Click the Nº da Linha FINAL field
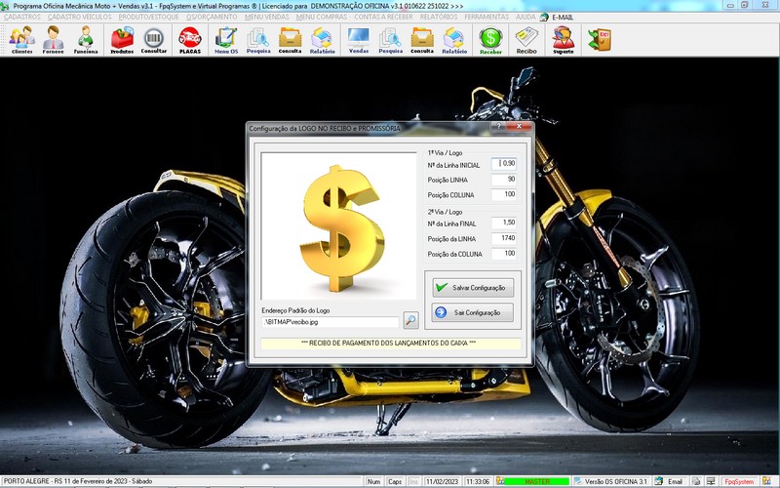The image size is (780, 488). click(504, 224)
